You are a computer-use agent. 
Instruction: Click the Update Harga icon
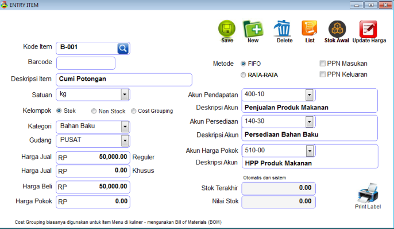[368, 29]
